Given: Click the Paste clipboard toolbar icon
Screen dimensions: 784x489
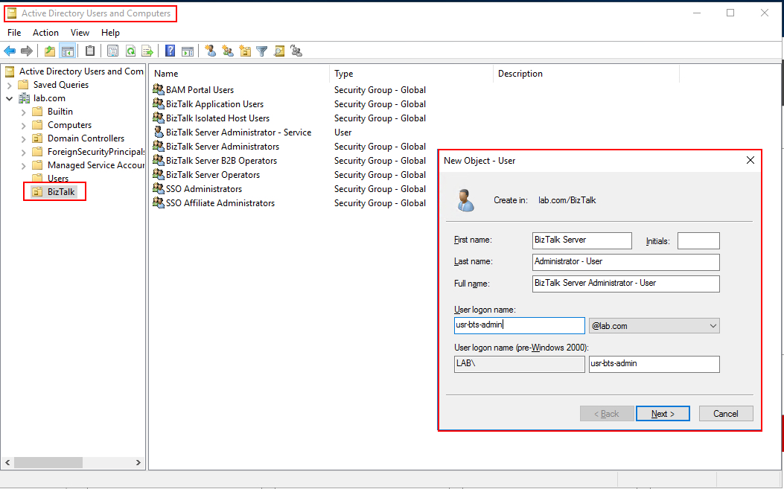Looking at the screenshot, I should [90, 51].
